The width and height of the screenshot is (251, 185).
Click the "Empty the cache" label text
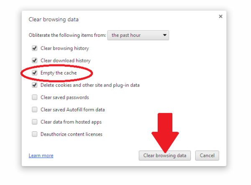[x=58, y=73]
